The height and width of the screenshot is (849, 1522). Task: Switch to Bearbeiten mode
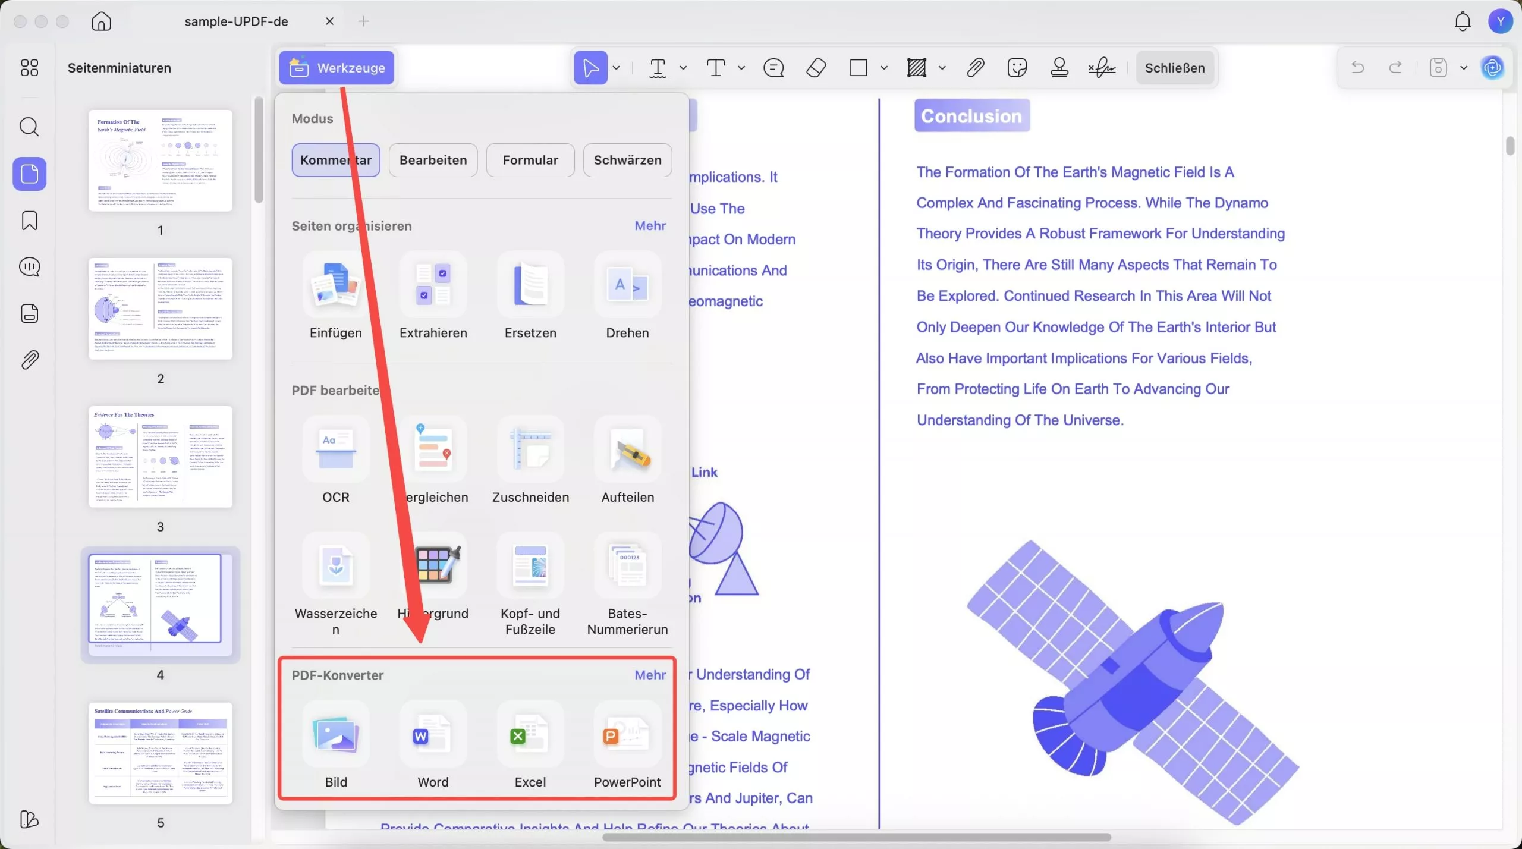coord(433,160)
